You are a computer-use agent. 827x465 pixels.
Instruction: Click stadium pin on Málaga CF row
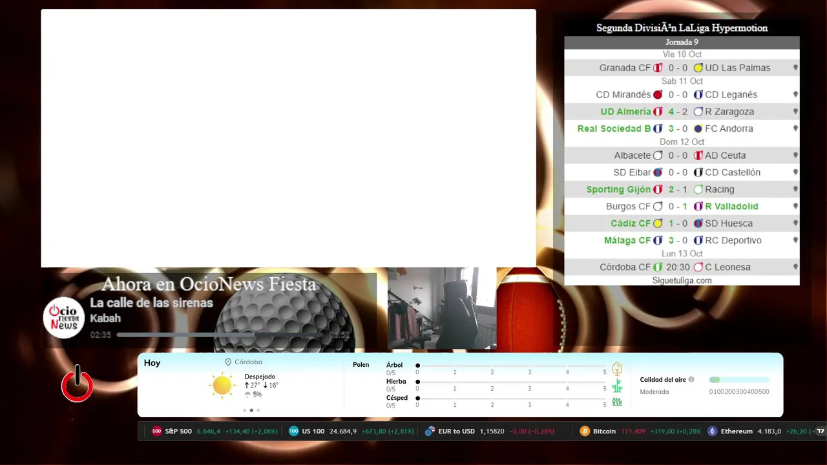795,240
